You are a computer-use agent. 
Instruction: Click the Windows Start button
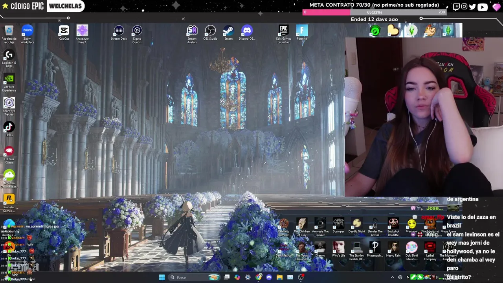[x=162, y=277]
